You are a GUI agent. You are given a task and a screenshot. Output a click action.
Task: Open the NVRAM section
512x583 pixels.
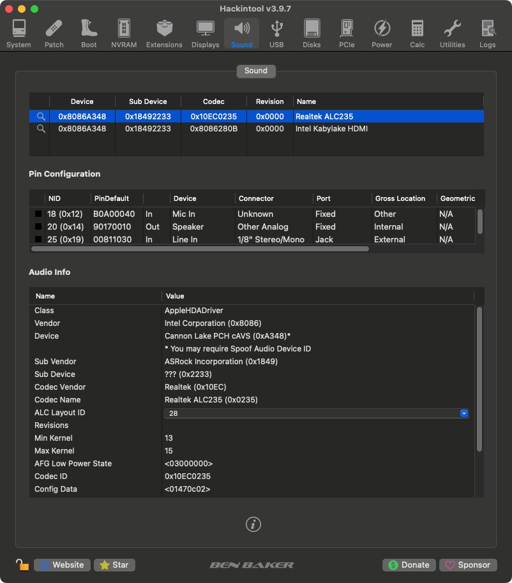pyautogui.click(x=124, y=34)
